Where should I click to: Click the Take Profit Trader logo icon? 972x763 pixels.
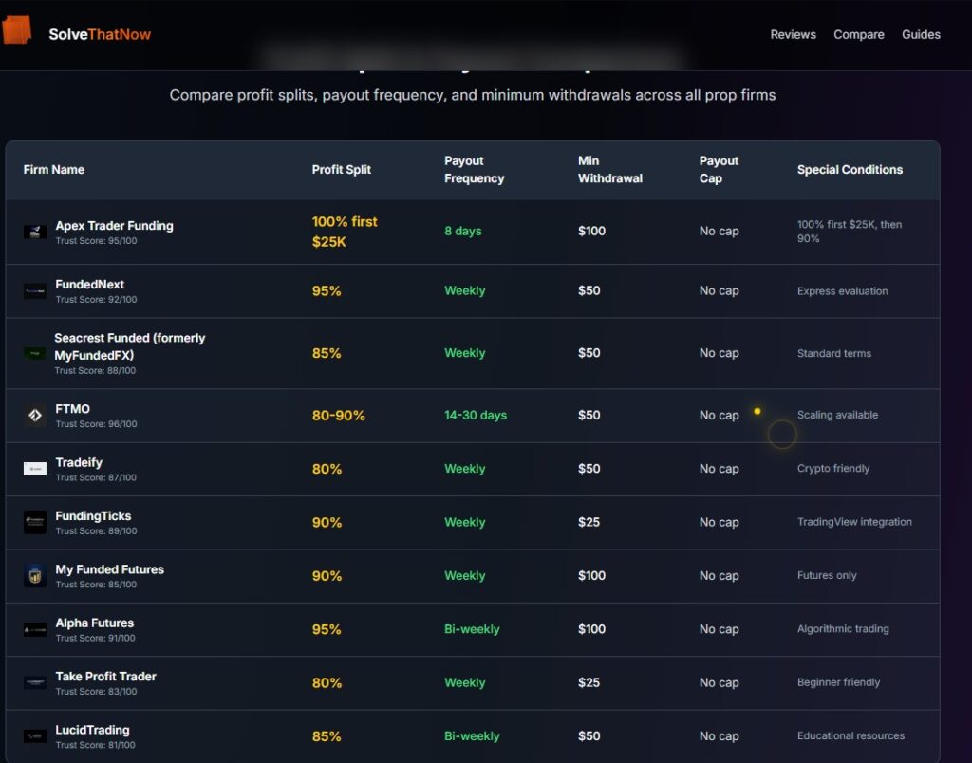[35, 682]
